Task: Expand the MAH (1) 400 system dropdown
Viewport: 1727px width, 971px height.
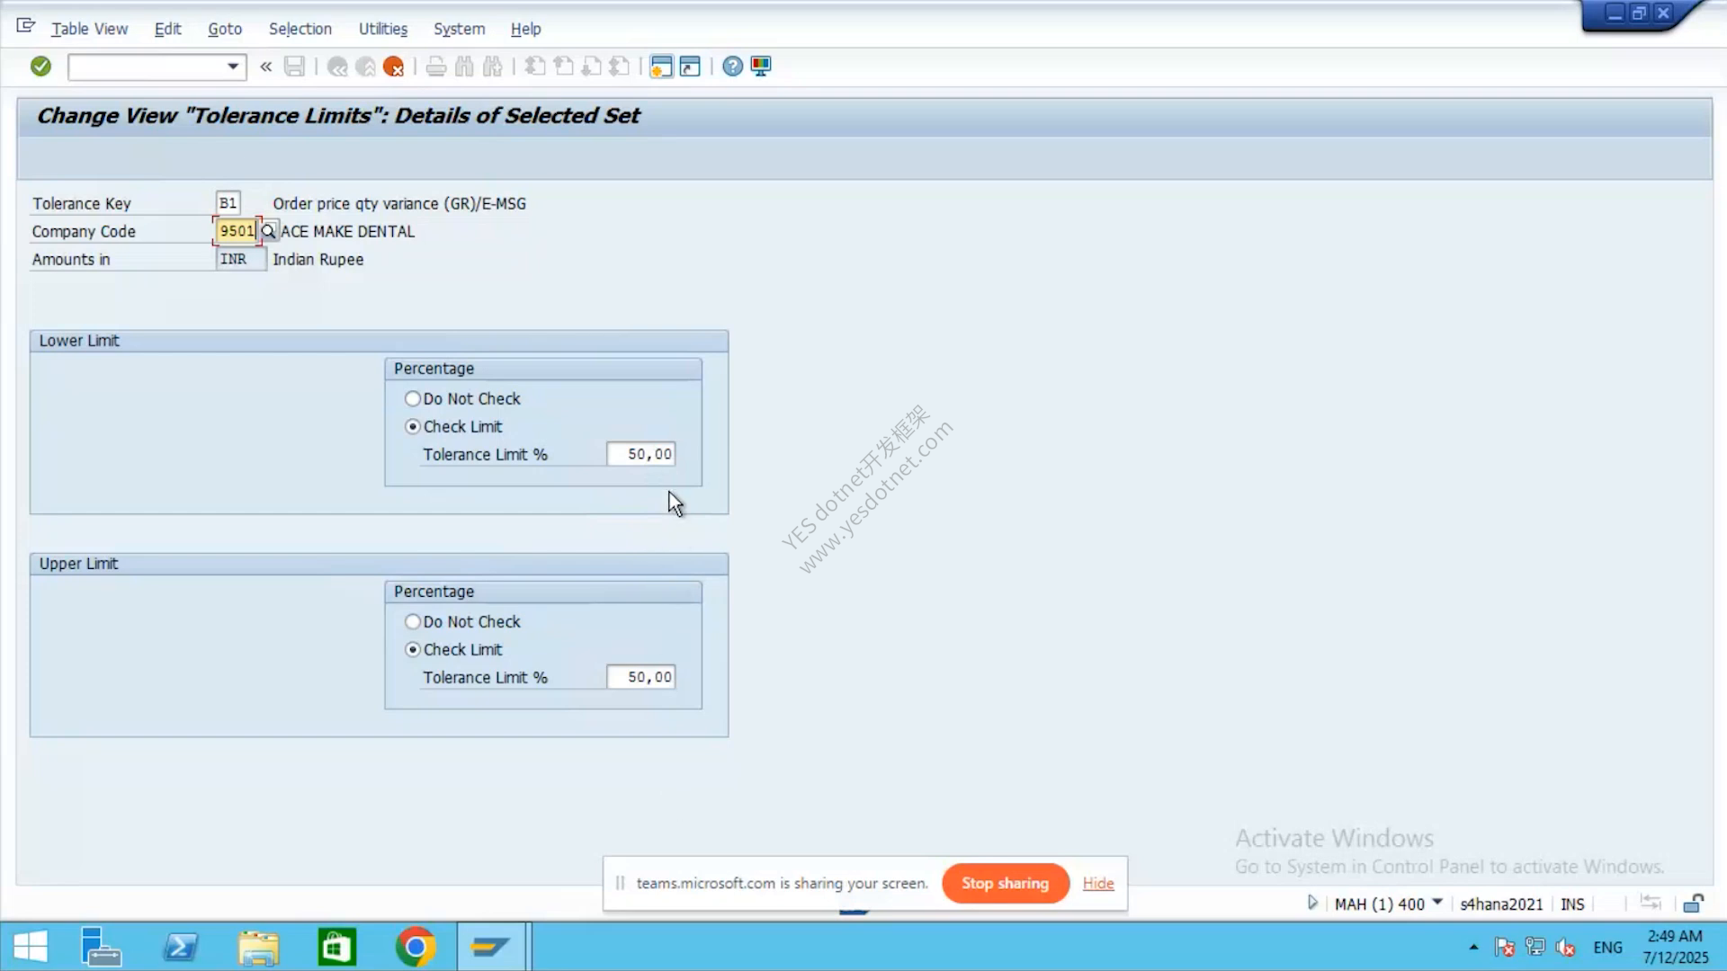Action: pos(1437,902)
